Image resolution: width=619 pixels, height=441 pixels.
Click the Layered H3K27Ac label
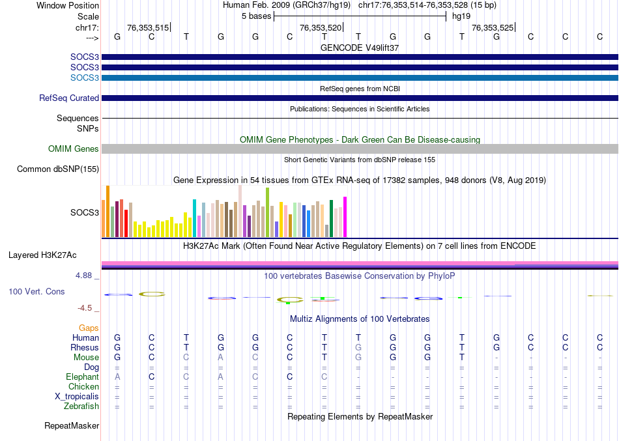(x=42, y=255)
